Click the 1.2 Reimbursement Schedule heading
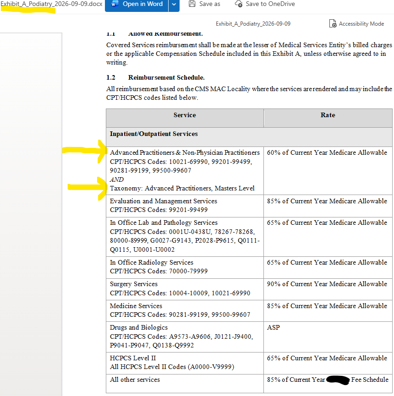The image size is (394, 396). (155, 77)
